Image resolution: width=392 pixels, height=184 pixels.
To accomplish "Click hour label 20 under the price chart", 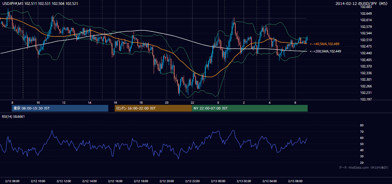I will click(x=167, y=102).
